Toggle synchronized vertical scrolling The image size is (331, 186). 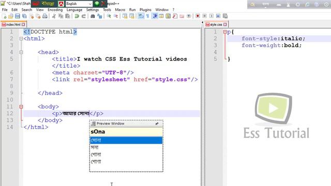pos(125,16)
